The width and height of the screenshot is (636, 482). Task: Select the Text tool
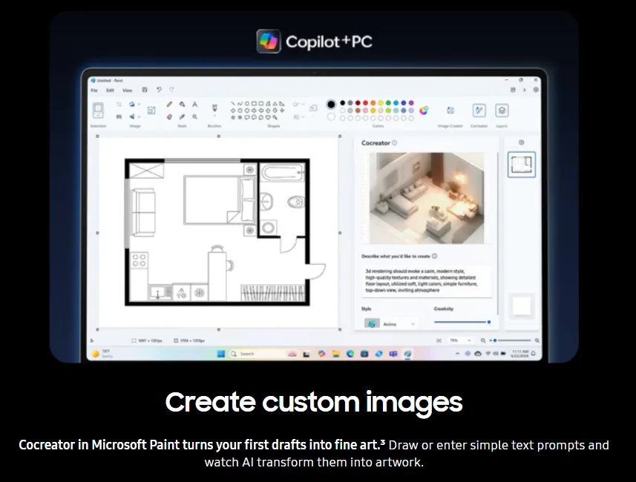click(195, 104)
